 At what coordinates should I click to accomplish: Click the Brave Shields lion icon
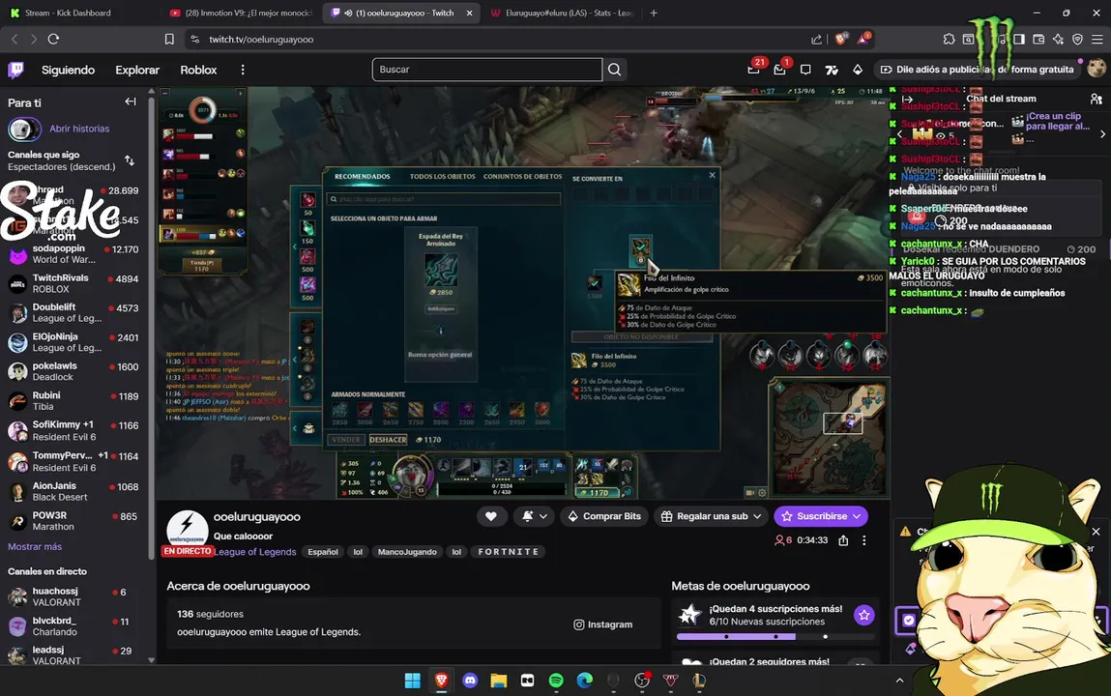[840, 39]
